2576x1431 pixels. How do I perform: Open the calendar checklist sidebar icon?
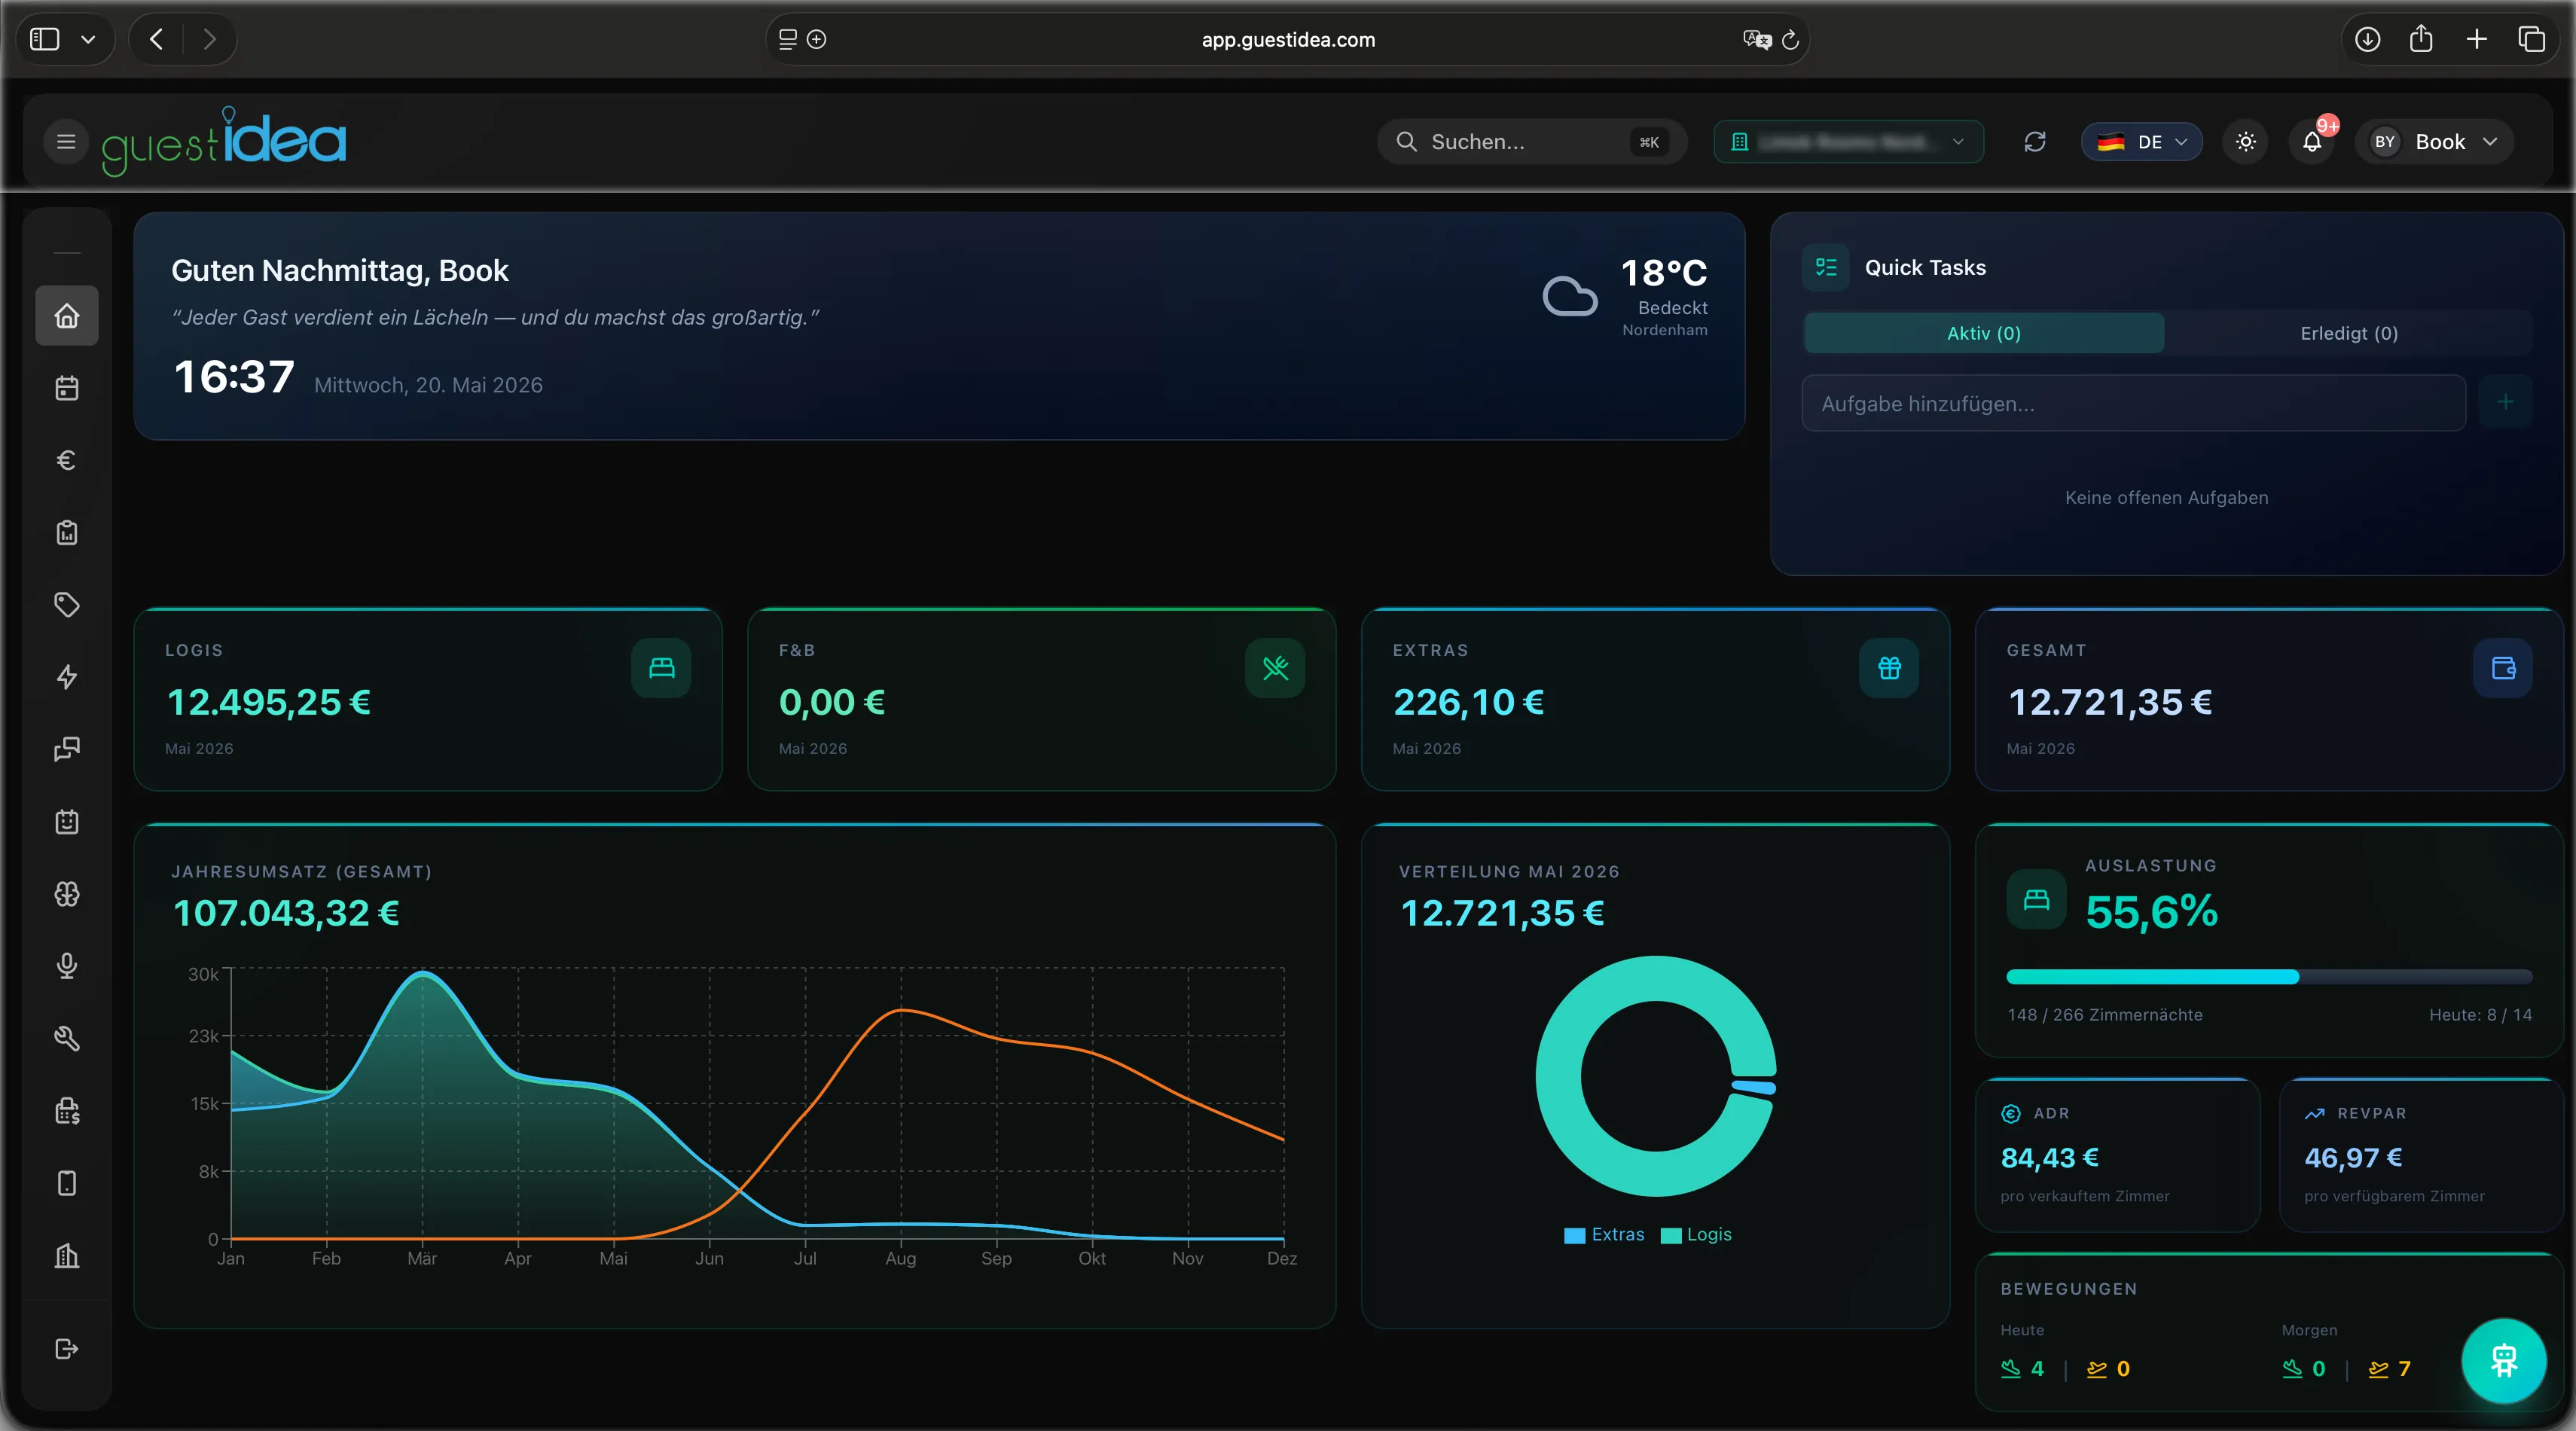(x=67, y=821)
